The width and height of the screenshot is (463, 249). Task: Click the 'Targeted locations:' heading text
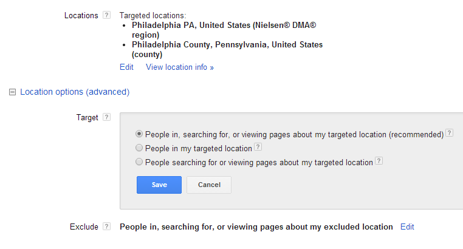(x=153, y=15)
